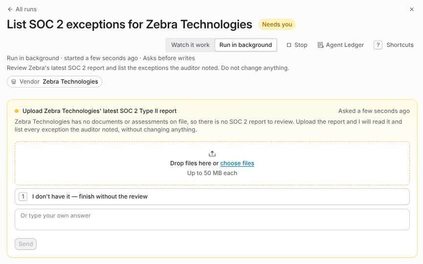Open the Agent Ledger
The image size is (423, 264).
click(341, 45)
